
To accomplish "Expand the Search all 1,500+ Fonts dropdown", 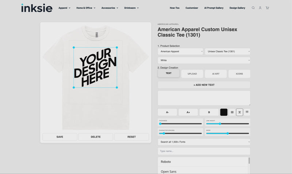I will 204,142.
